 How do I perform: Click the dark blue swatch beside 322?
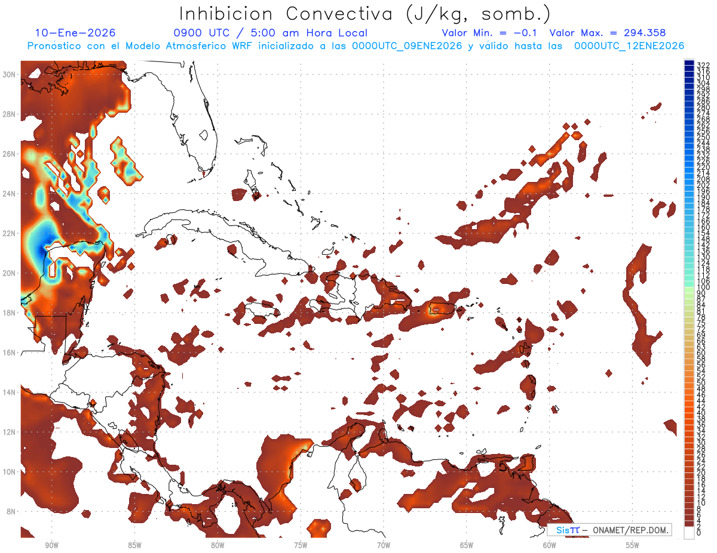[x=689, y=64]
